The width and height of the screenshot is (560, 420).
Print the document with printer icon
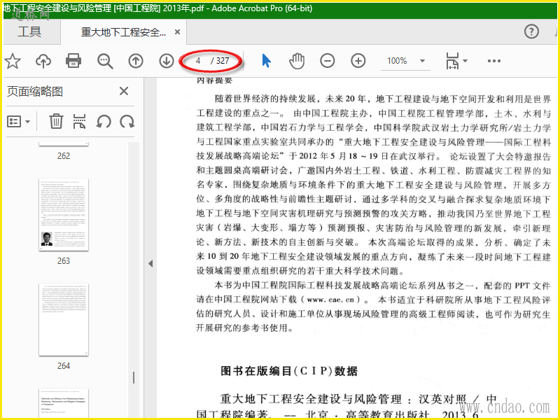point(73,61)
